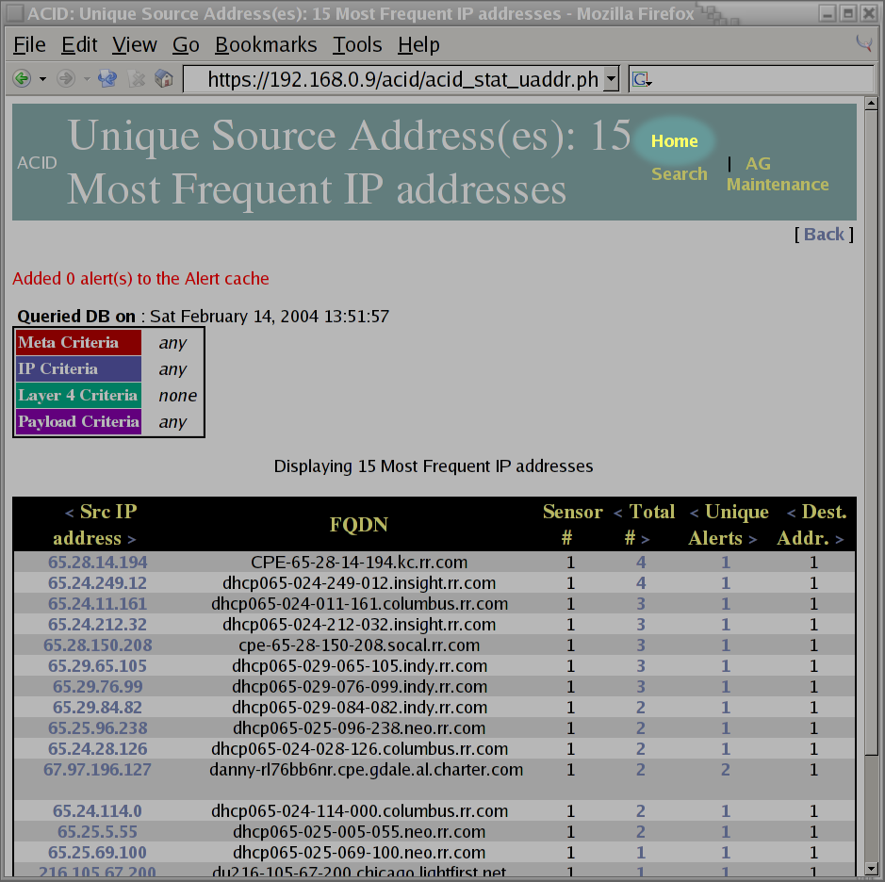Viewport: 885px width, 882px height.
Task: Click the Google search engine icon
Action: 641,80
